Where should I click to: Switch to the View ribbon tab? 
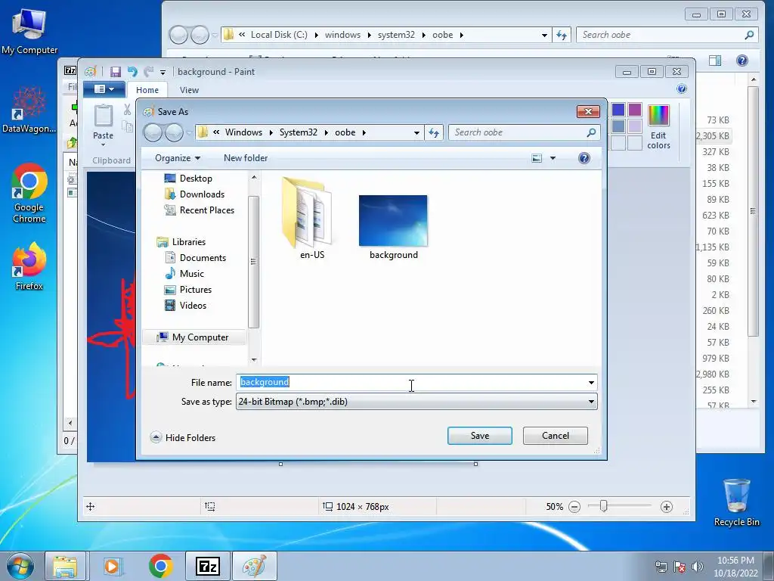pos(189,90)
